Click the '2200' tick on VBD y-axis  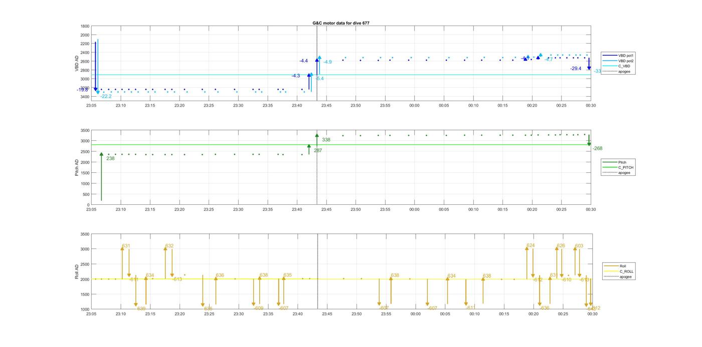point(85,44)
